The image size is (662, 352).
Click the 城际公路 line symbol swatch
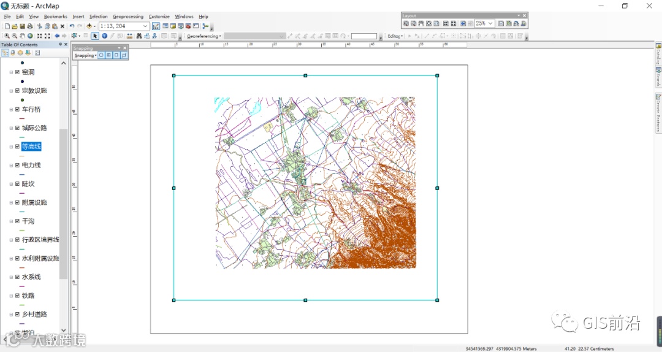tap(22, 137)
